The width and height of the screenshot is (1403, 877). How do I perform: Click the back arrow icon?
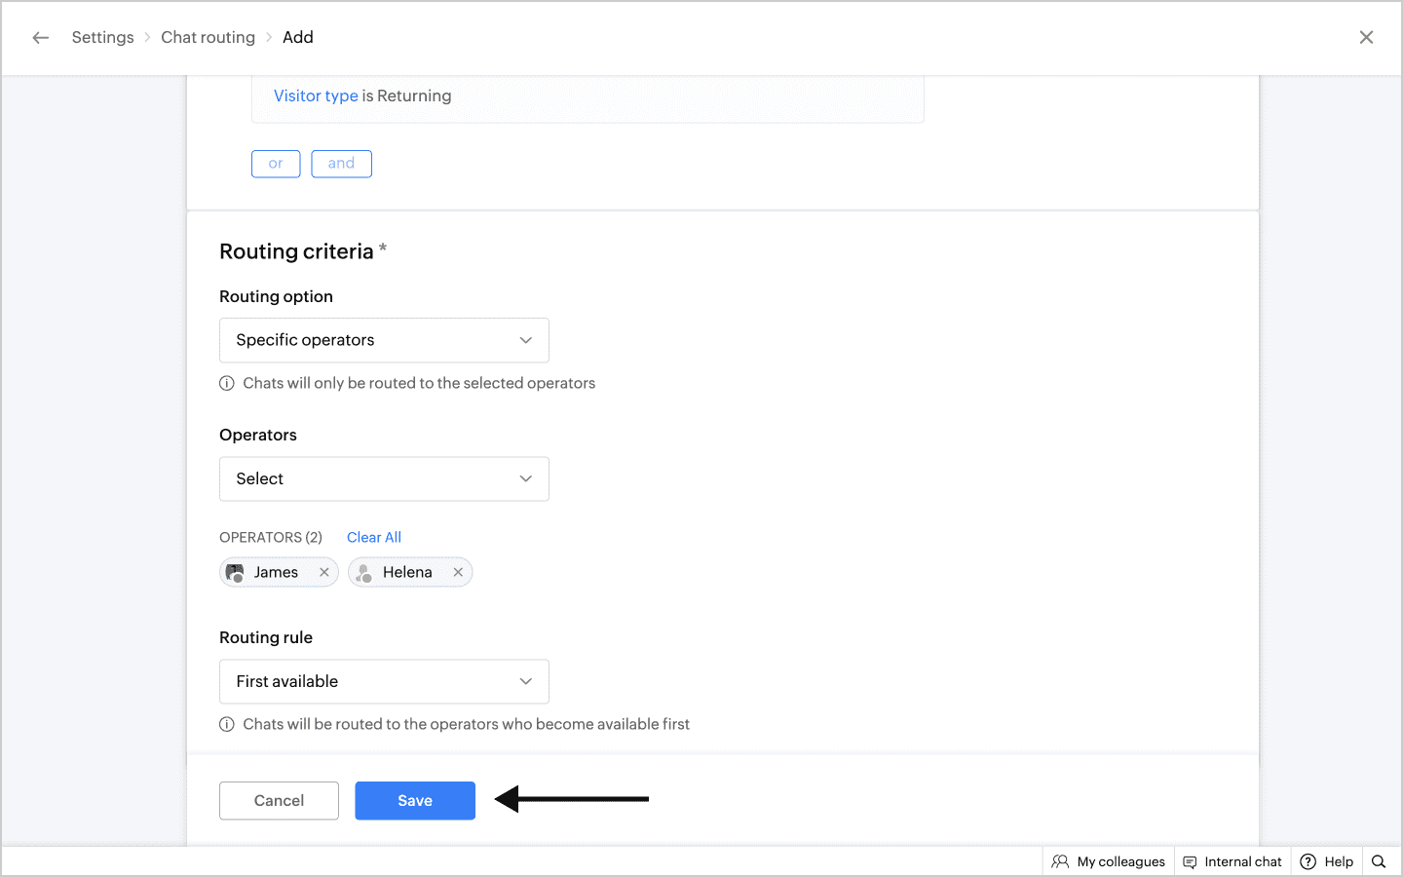point(40,38)
